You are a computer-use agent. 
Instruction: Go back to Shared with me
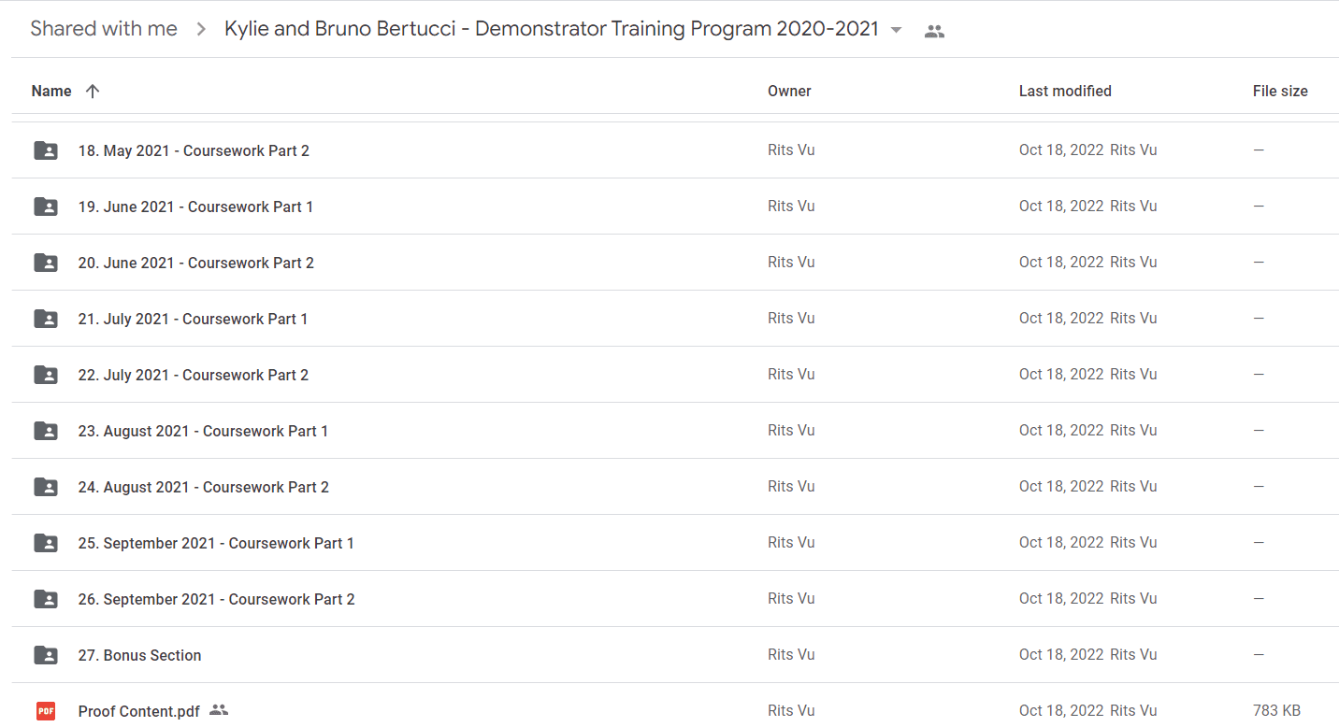coord(104,29)
